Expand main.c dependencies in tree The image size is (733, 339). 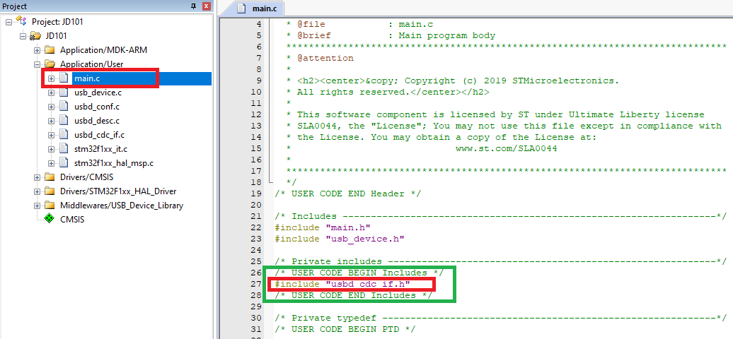pos(52,78)
